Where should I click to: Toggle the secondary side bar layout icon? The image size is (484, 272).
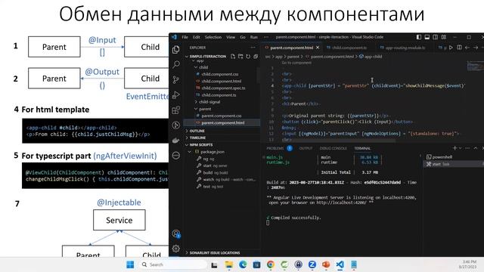[436, 37]
